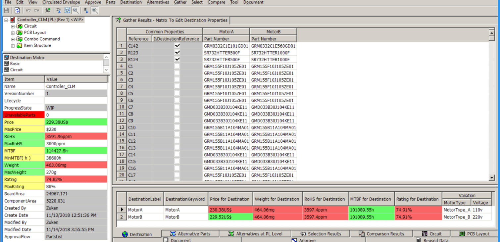Click the Gather icon with green dot
Screen dimensions: 500x242
point(48,10)
